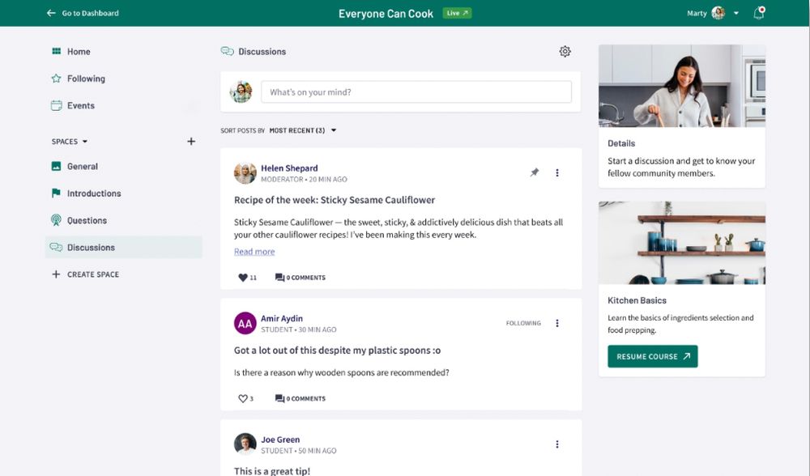Click the Everyone Can Cook title
The width and height of the screenshot is (810, 476).
386,14
